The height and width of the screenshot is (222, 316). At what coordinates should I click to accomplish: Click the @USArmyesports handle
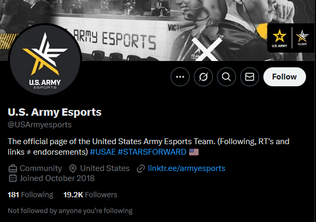pyautogui.click(x=39, y=125)
